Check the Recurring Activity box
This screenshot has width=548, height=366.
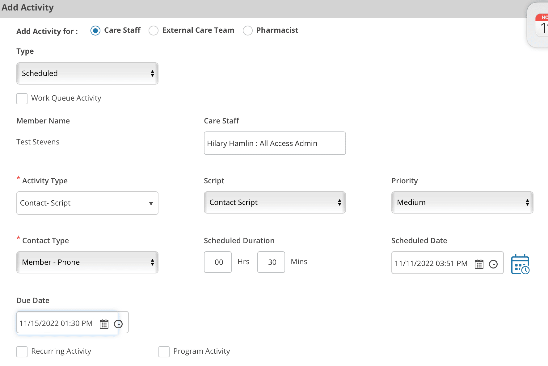click(22, 352)
